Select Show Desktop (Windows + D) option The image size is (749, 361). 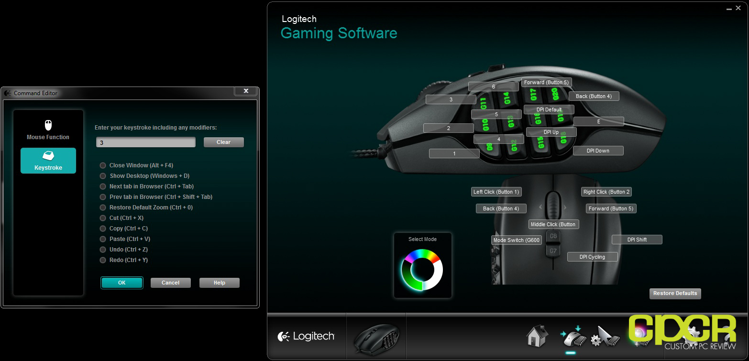[144, 176]
